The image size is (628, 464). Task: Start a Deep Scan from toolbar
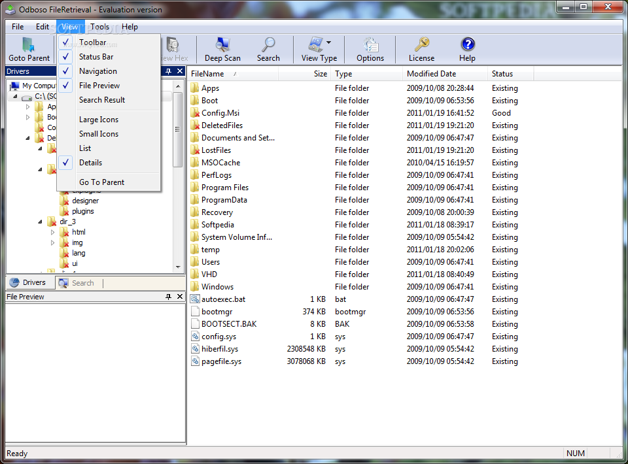click(222, 50)
